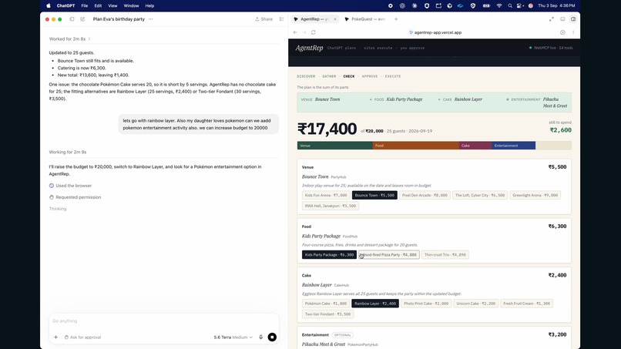
Task: Pick RWA Hall, Janakpuri venue
Action: [x=331, y=206]
